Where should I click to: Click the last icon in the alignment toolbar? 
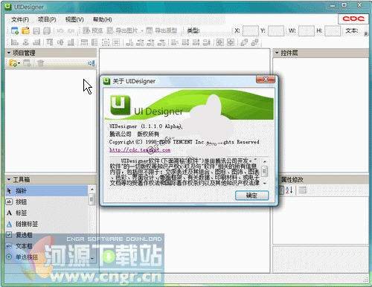254,42
